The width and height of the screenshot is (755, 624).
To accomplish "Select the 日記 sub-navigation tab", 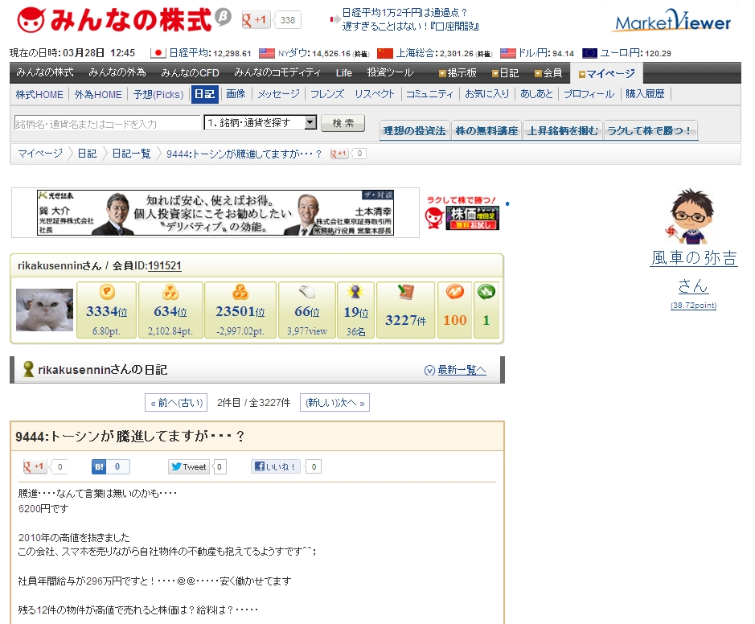I will coord(204,94).
